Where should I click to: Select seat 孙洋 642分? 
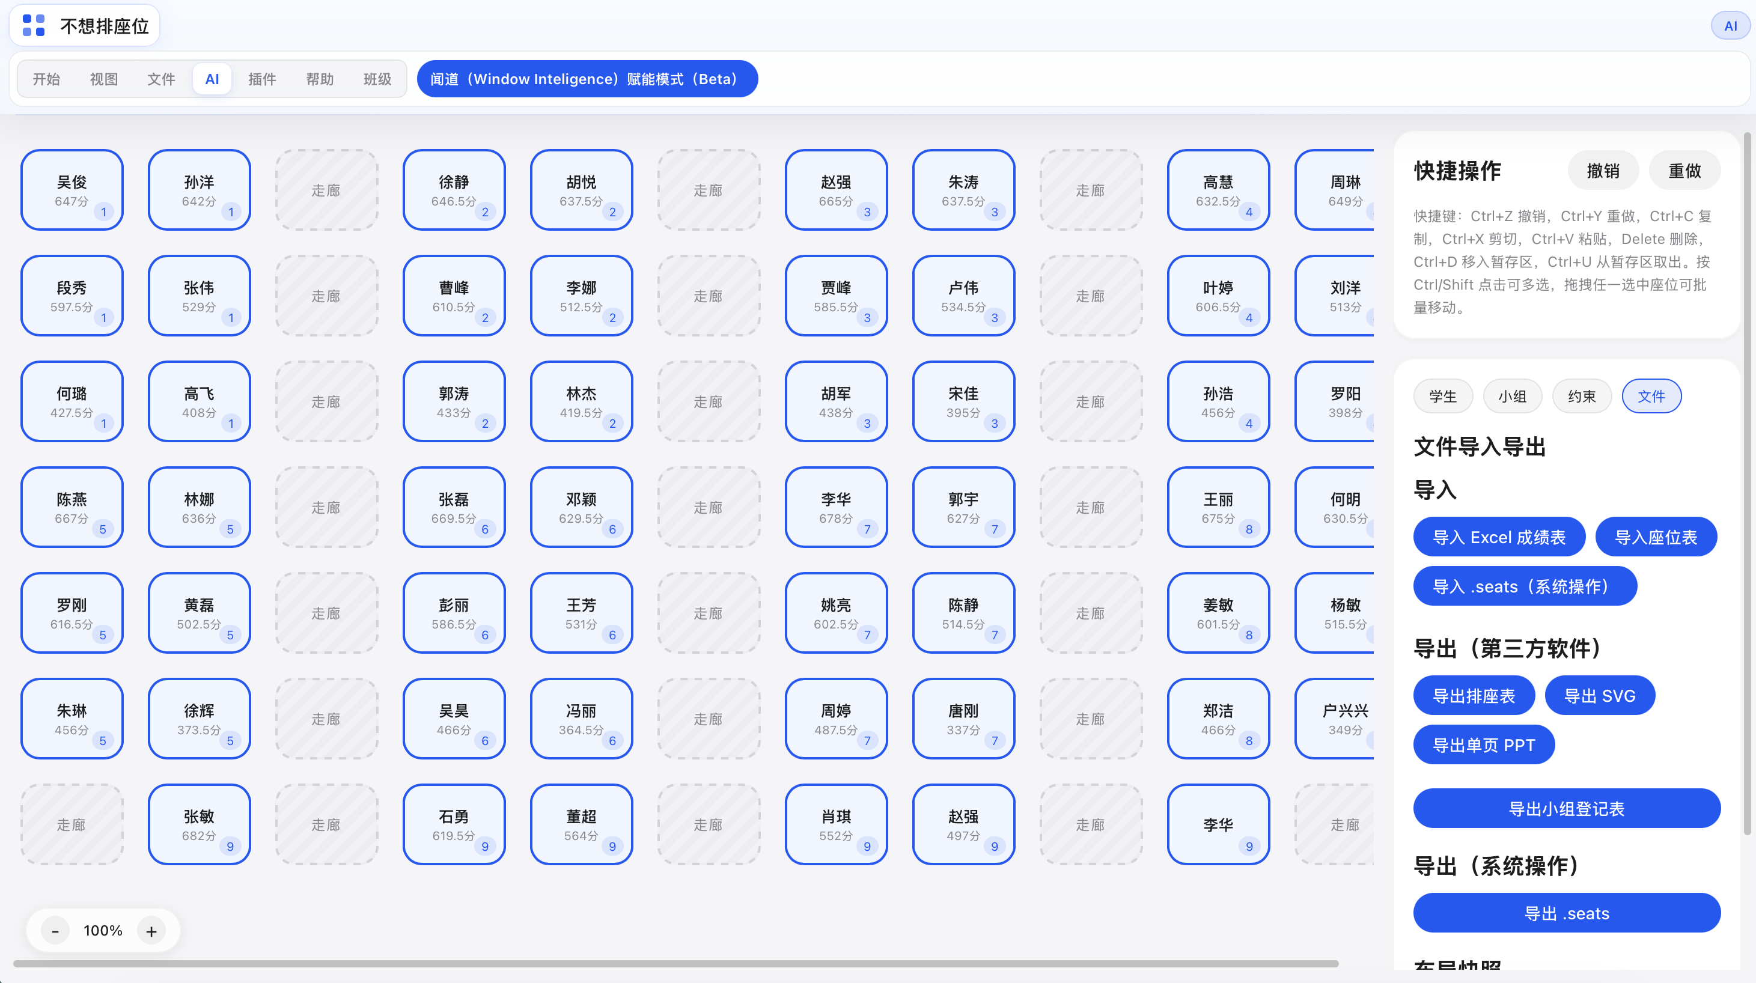[199, 190]
